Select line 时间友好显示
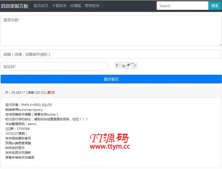 tap(15, 148)
